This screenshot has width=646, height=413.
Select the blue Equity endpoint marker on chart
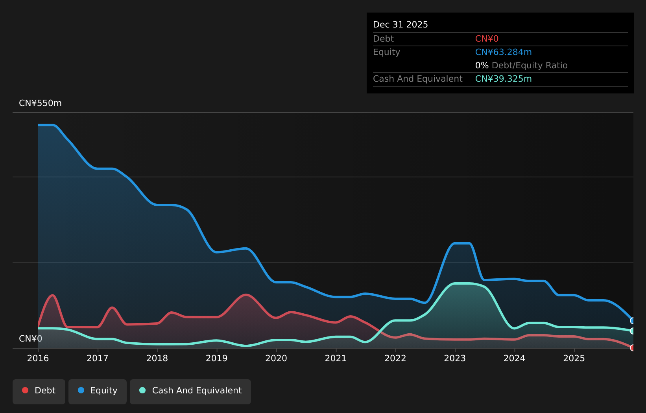[633, 321]
